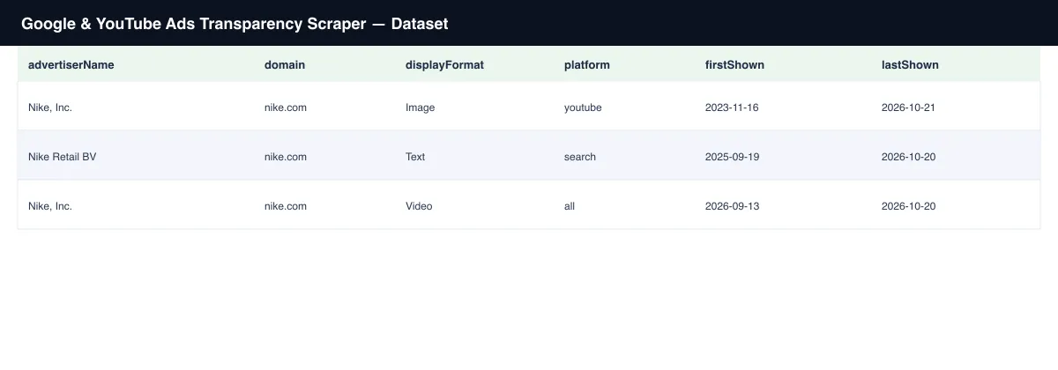Click nike.com in the Image row
Viewport: 1058px width, 370px height.
coord(286,107)
